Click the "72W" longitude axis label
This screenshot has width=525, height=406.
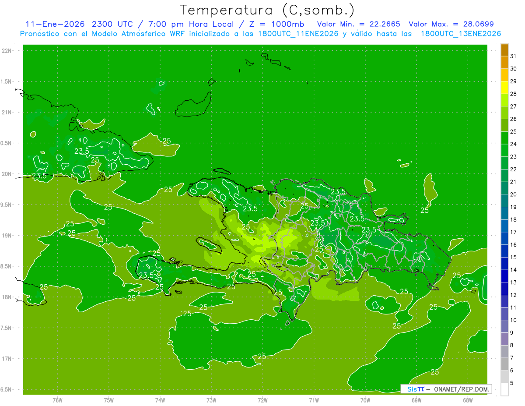pos(262,400)
